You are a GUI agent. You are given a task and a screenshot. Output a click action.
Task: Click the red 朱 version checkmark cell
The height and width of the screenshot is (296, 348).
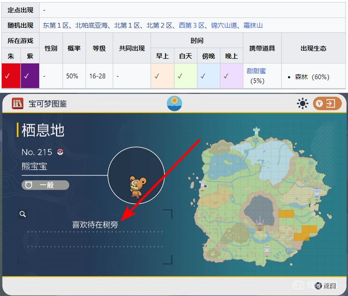tap(11, 76)
